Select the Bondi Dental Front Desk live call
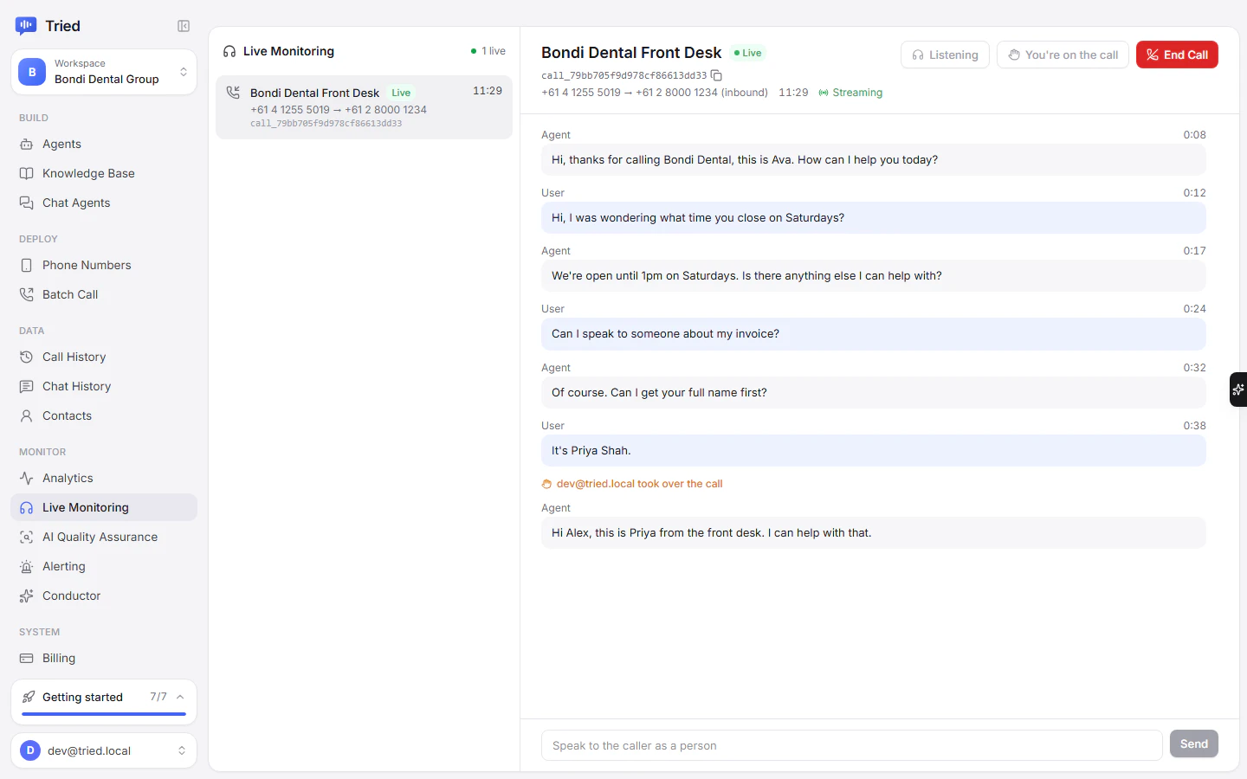 coord(364,107)
